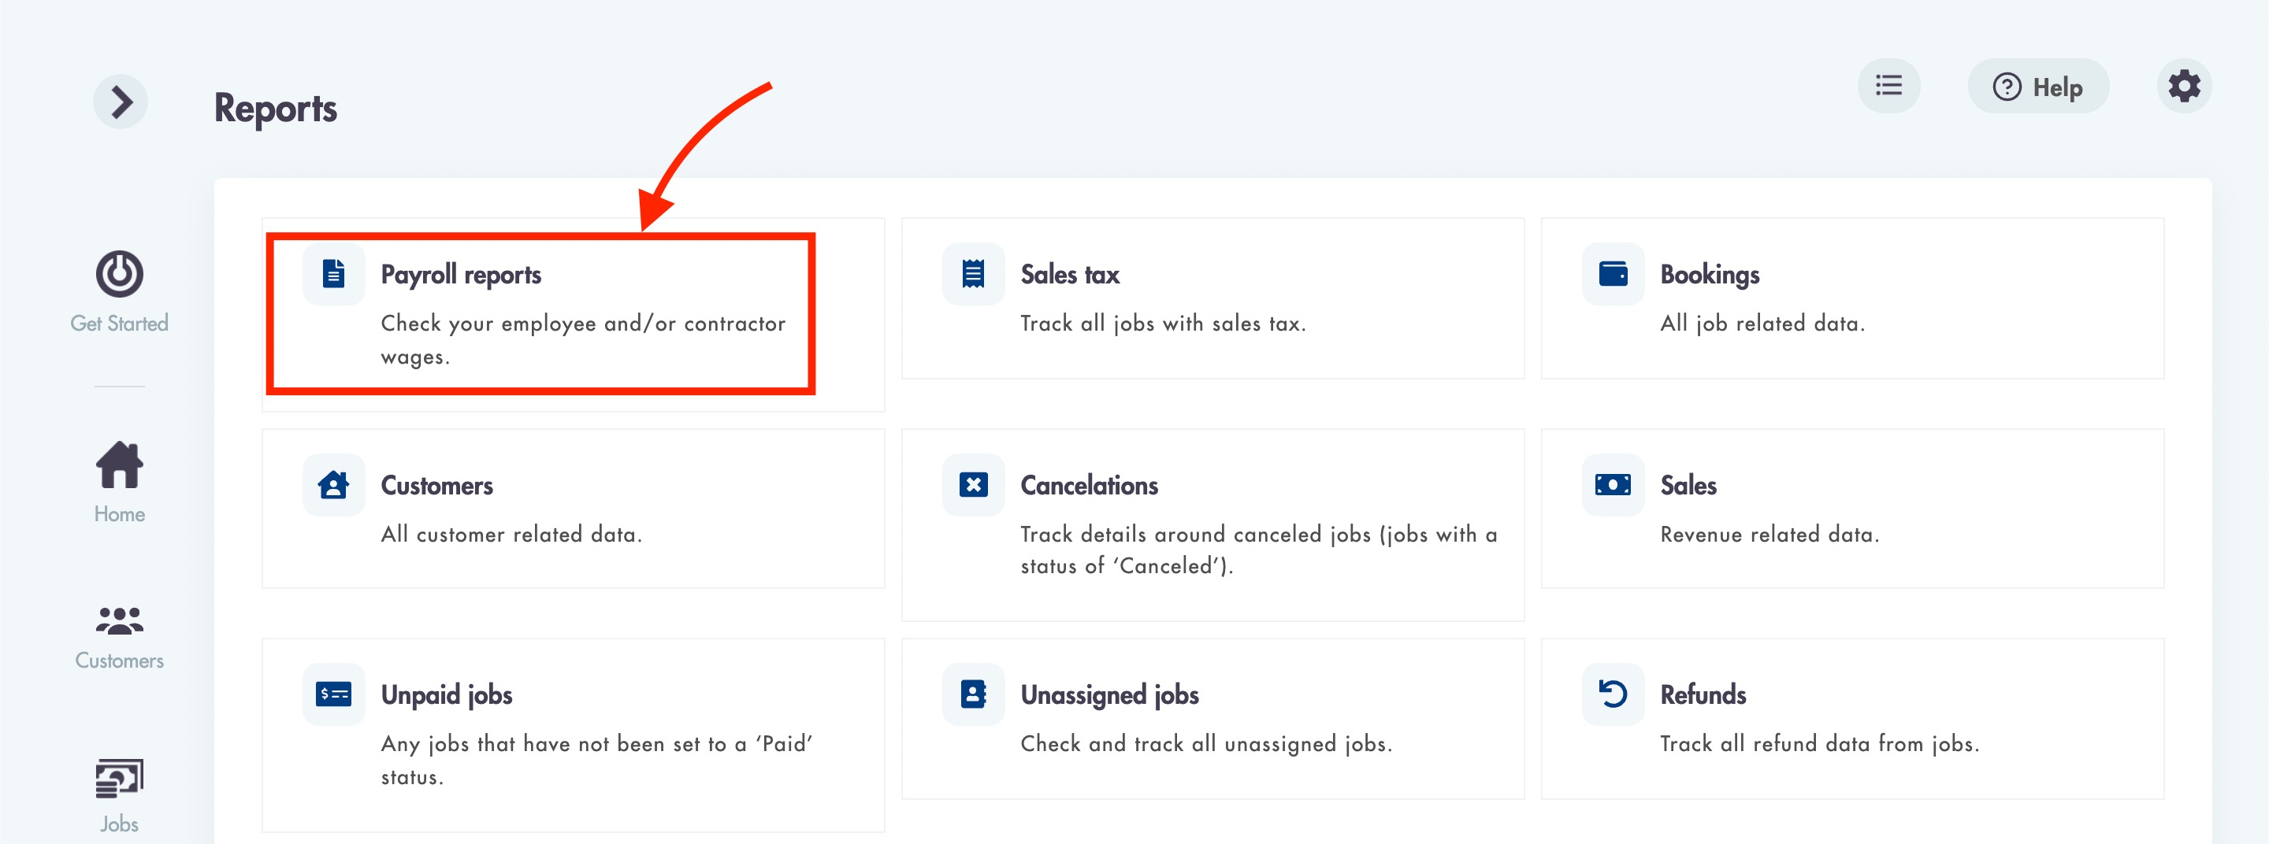Click the Jobs sidebar label
This screenshot has width=2269, height=844.
(x=120, y=824)
